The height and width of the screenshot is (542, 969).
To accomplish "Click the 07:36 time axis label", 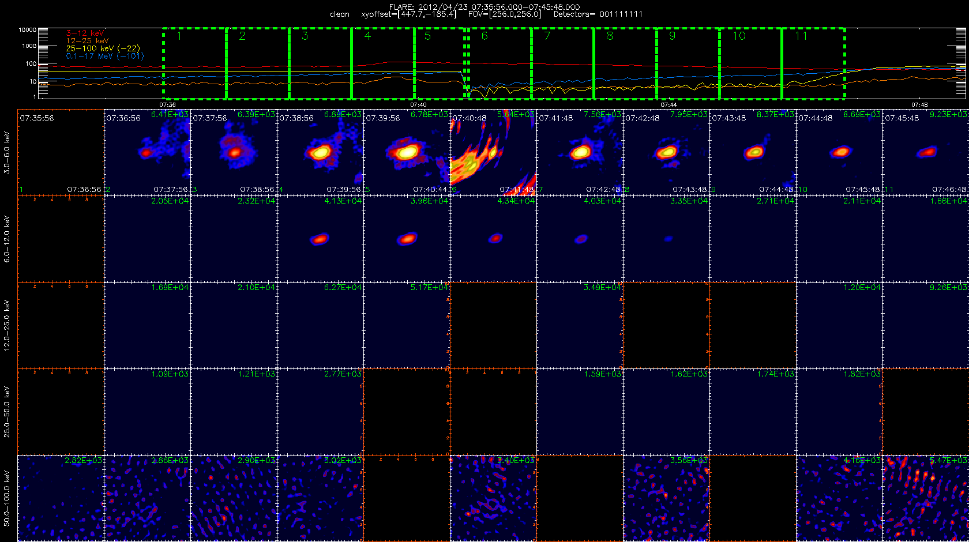I will click(167, 104).
